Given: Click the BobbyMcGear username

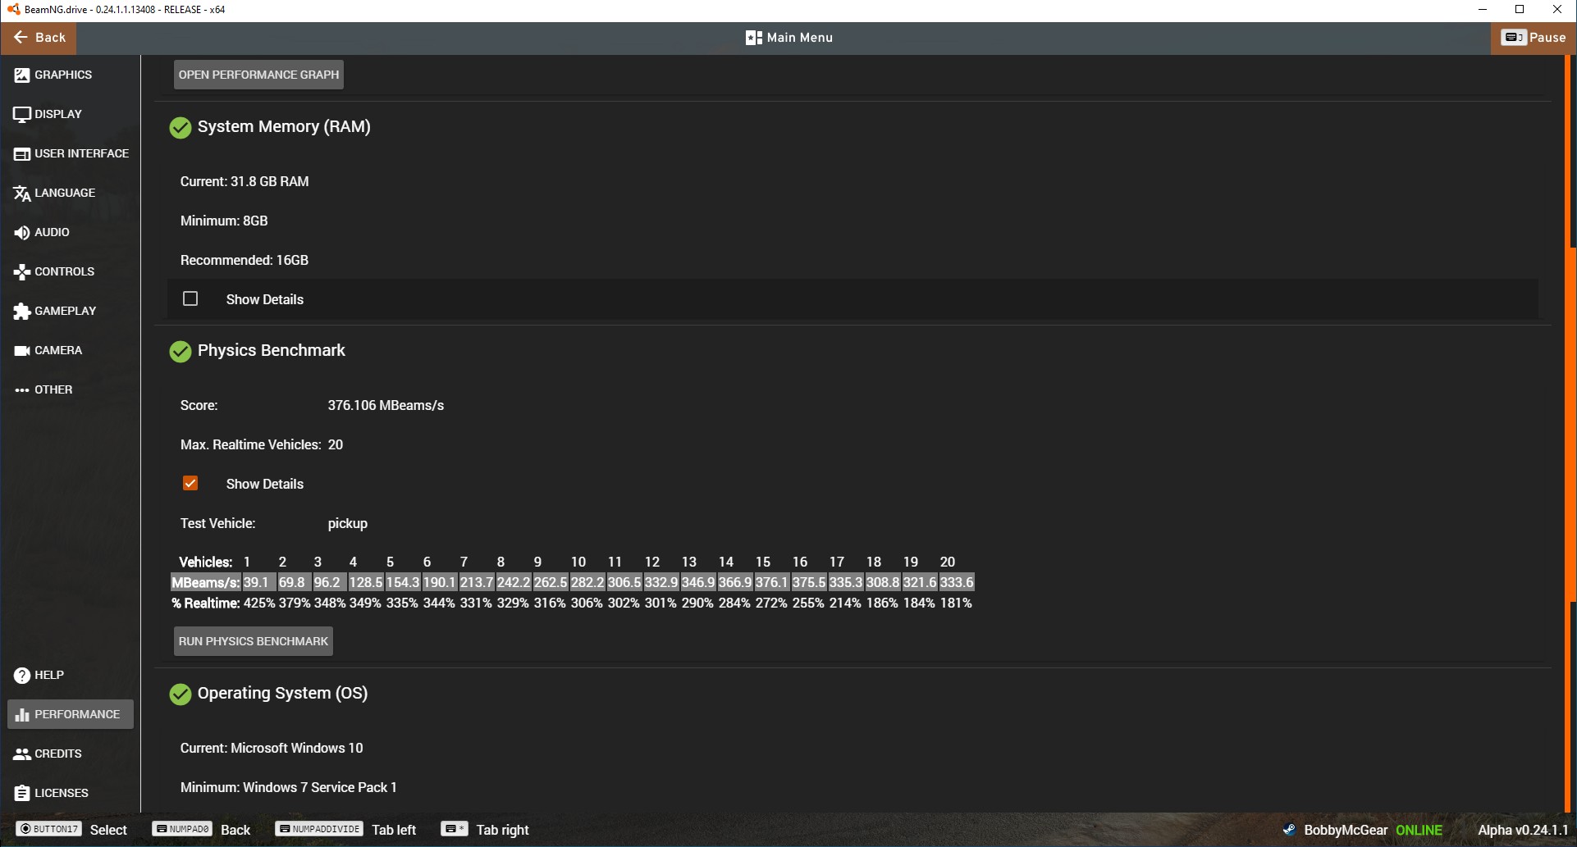Looking at the screenshot, I should click(1346, 830).
